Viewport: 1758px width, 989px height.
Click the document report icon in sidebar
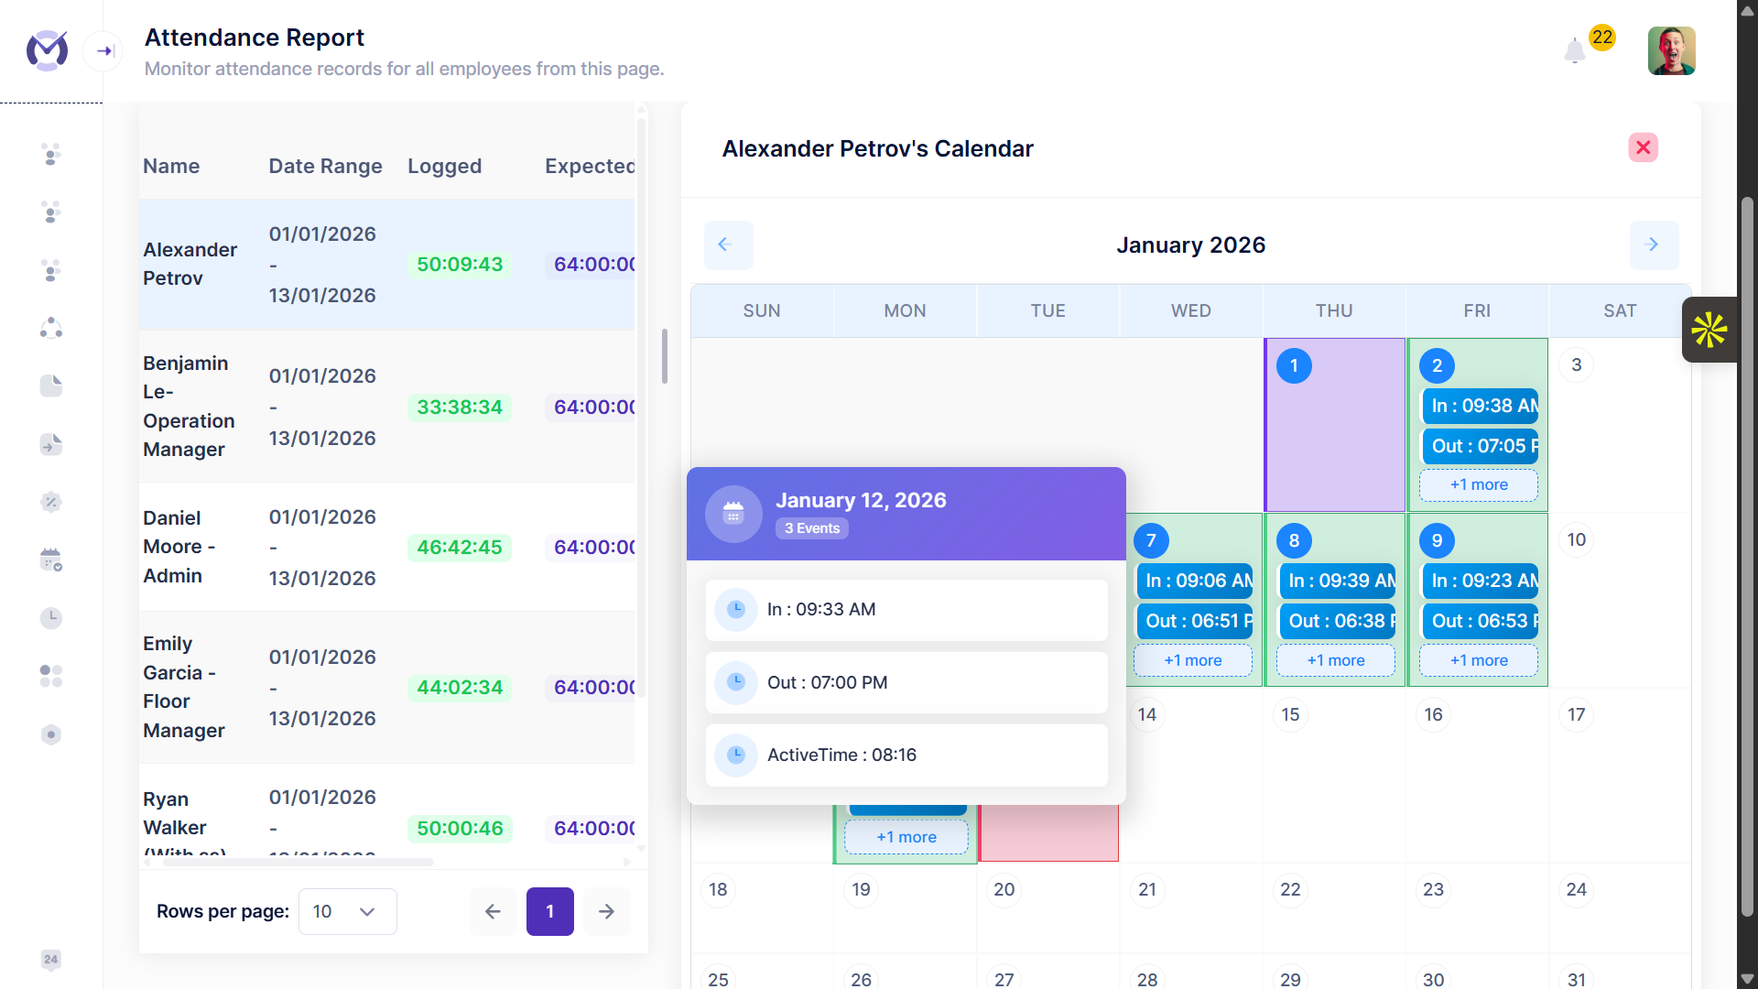pos(50,386)
